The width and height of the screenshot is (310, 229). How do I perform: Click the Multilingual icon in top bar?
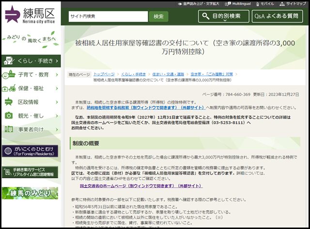[x=228, y=4]
